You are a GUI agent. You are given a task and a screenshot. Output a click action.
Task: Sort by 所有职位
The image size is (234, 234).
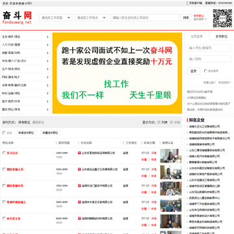[x=24, y=122]
